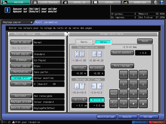
Task: Open the Type de papier setting
Action: [21, 42]
